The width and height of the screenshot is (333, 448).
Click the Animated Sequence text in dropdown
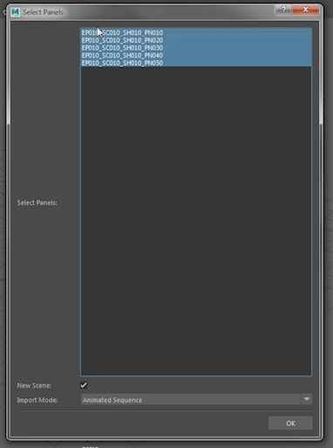point(112,400)
